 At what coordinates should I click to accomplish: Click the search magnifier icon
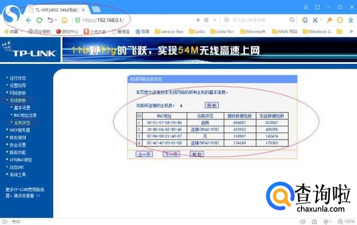292,20
